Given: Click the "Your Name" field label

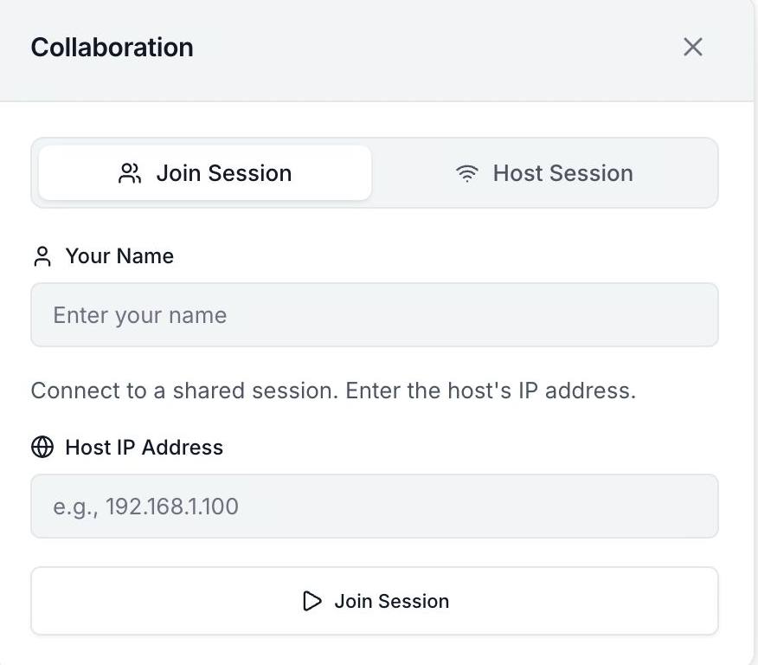Looking at the screenshot, I should 119,256.
